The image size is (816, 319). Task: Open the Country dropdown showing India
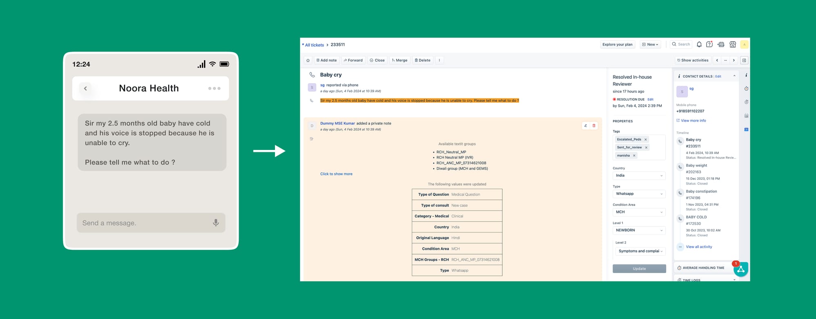pos(639,176)
